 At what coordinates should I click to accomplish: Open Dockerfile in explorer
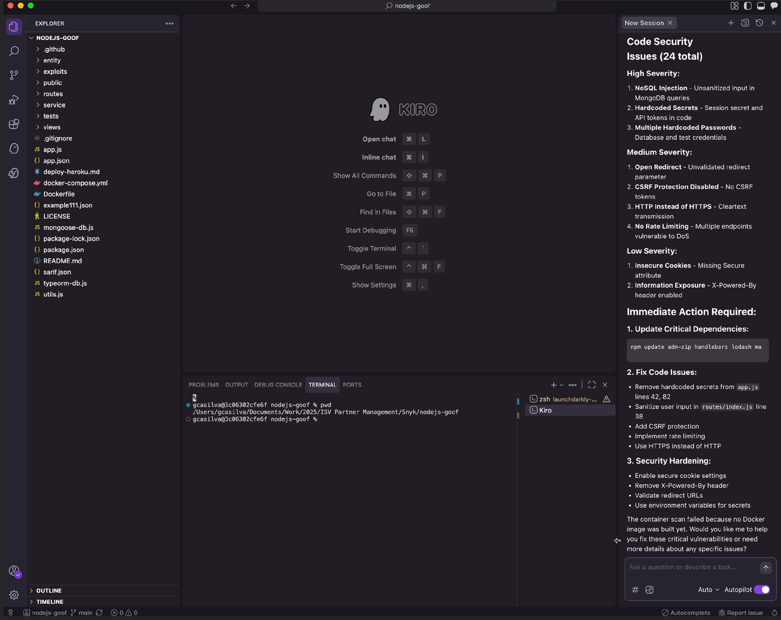[x=104, y=194]
